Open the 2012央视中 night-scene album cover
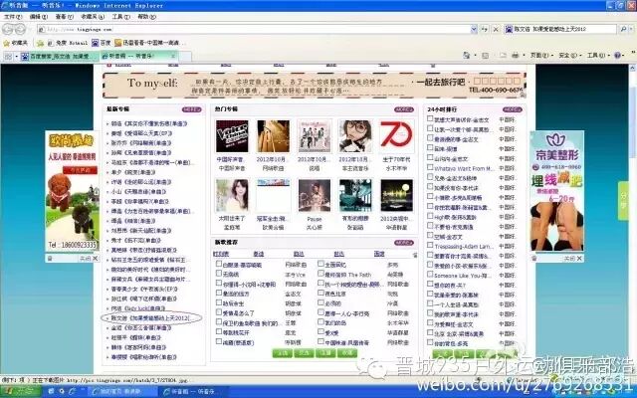Image resolution: width=637 pixels, height=398 pixels. (x=396, y=196)
